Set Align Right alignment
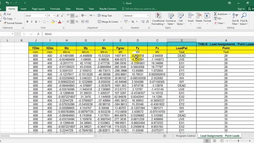The image size is (254, 143). click(77, 21)
